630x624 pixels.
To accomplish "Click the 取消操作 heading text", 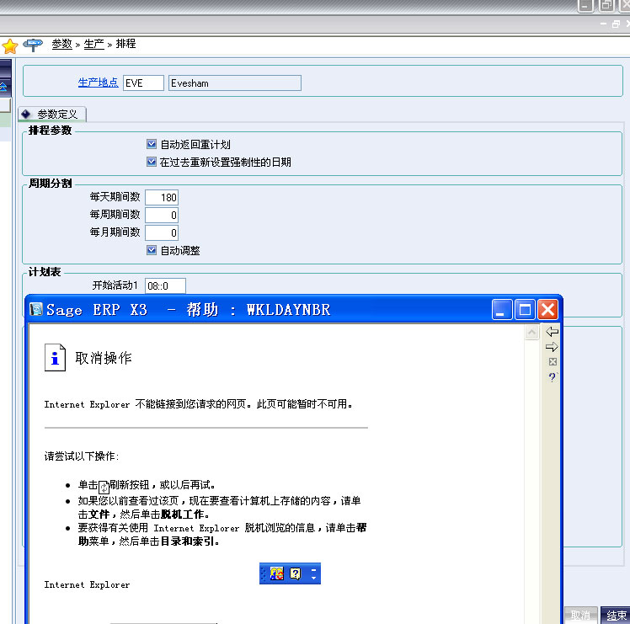I will [104, 358].
